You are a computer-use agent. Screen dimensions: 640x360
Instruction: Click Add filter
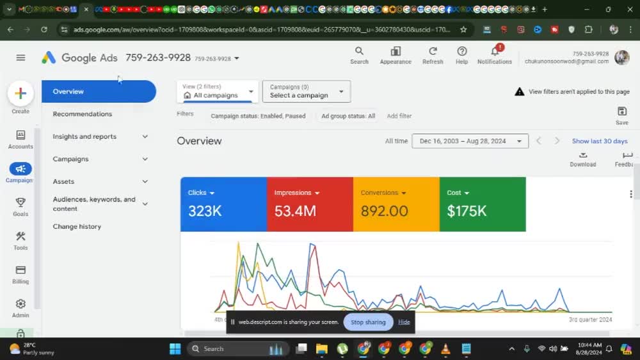399,116
